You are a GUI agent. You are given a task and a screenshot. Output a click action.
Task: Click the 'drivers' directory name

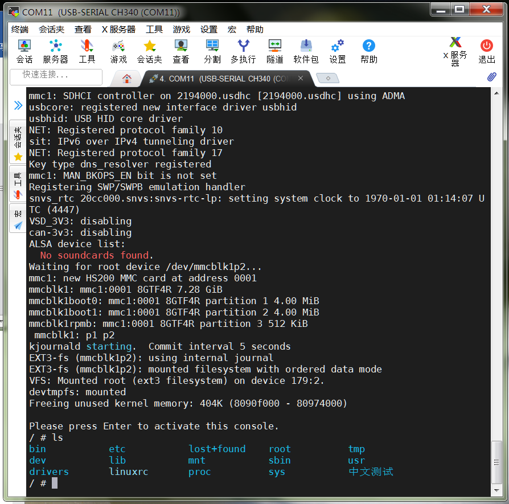coord(49,472)
